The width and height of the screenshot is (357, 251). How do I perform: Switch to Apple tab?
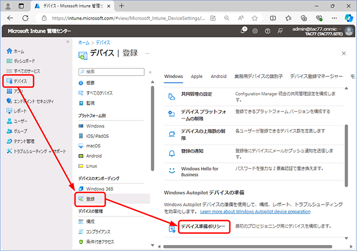click(x=197, y=76)
